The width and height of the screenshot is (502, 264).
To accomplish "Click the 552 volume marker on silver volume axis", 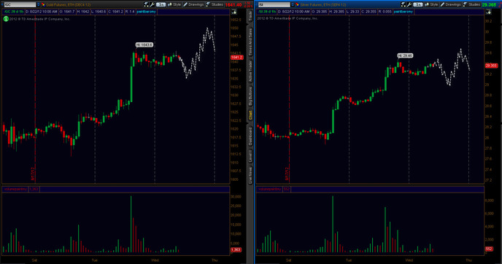I will pyautogui.click(x=489, y=249).
